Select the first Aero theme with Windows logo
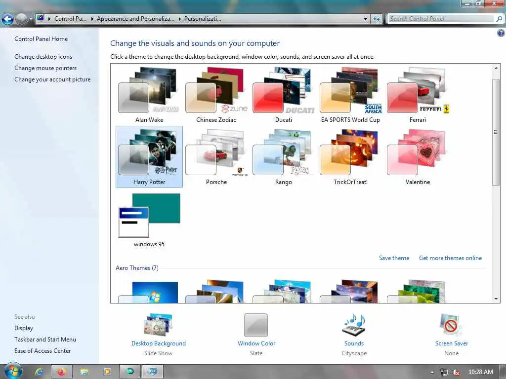The height and width of the screenshot is (379, 506). pyautogui.click(x=149, y=292)
